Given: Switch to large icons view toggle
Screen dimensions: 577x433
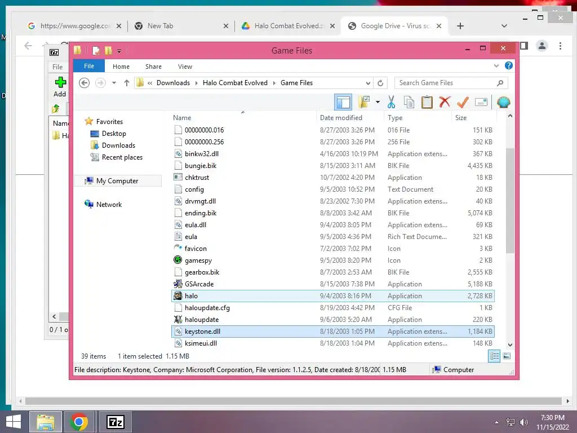Looking at the screenshot, I should pos(507,356).
